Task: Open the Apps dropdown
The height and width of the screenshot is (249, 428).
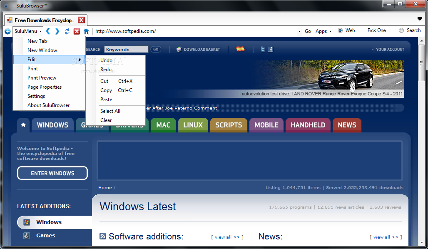Action: click(x=323, y=31)
